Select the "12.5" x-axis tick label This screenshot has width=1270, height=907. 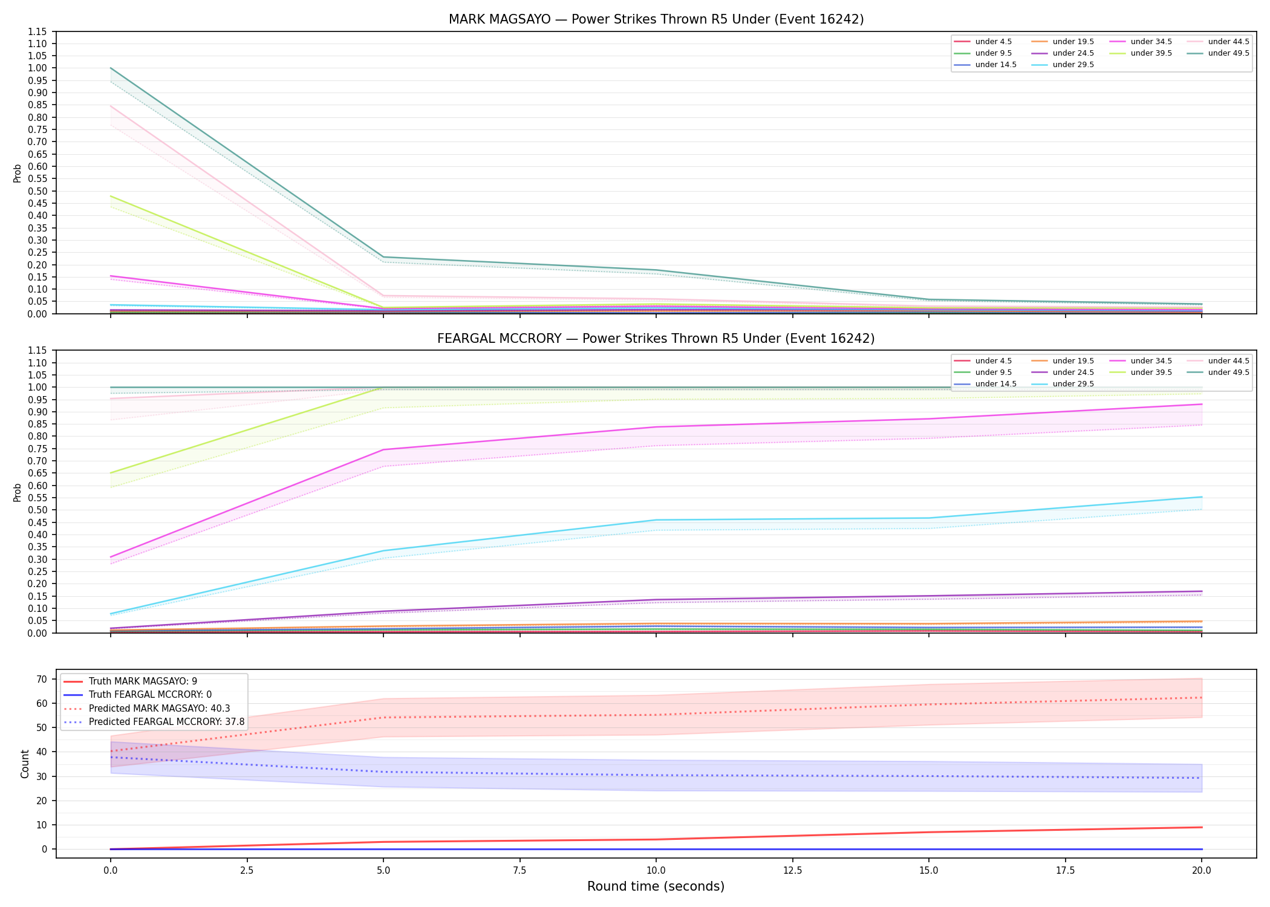792,871
